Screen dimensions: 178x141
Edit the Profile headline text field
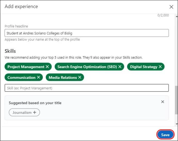[87, 33]
